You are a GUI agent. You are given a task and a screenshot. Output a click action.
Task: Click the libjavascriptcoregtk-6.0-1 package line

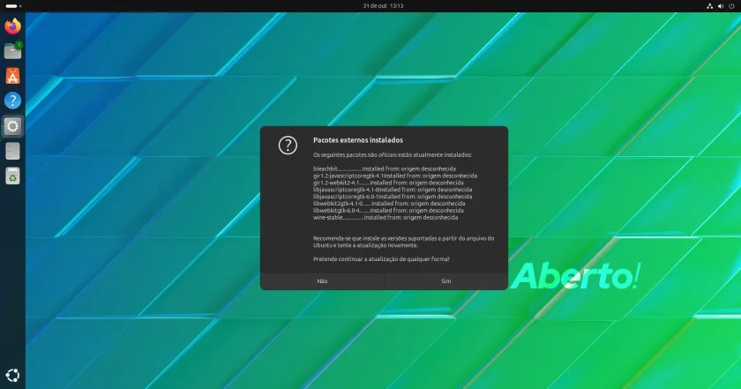coord(393,197)
